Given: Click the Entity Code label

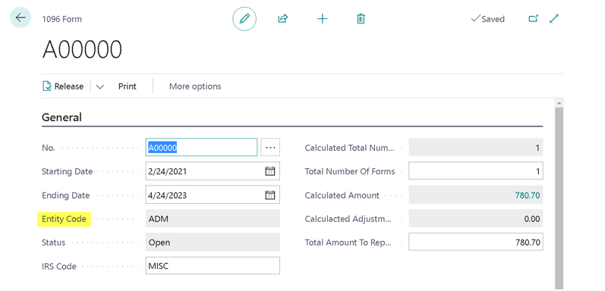Looking at the screenshot, I should (64, 219).
